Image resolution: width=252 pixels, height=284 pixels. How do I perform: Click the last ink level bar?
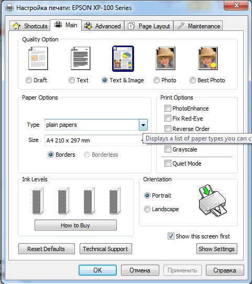tap(115, 201)
